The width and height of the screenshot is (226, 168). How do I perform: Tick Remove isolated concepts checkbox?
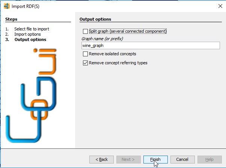[x=85, y=54]
